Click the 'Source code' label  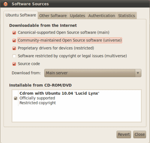(x=29, y=64)
